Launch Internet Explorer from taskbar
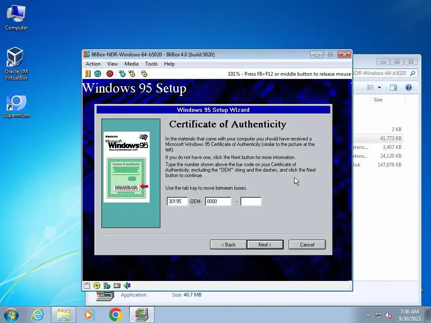 tap(37, 315)
